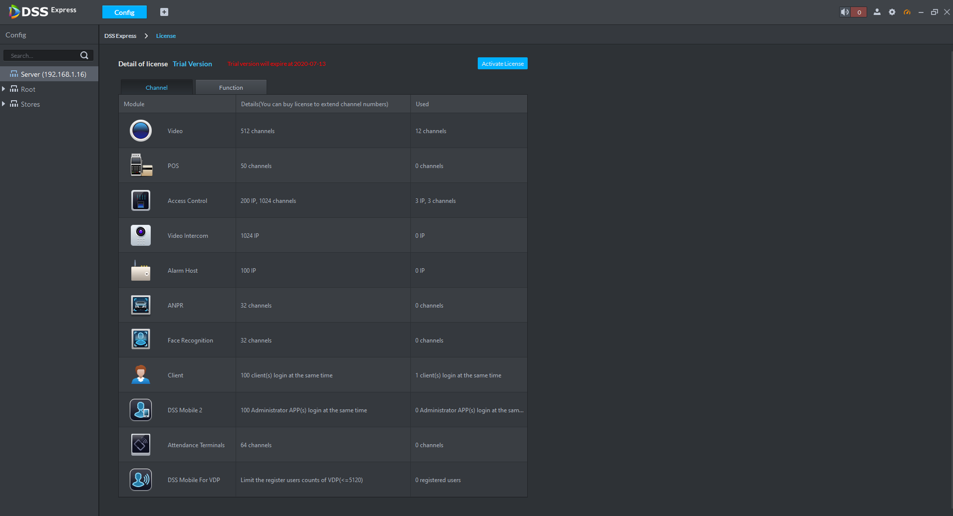
Task: Click DSS Express breadcrumb link
Action: [120, 36]
